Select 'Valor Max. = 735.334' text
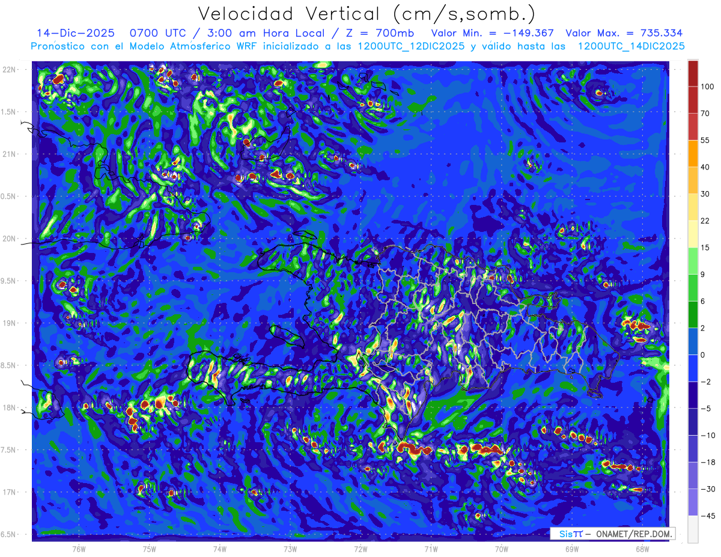The width and height of the screenshot is (721, 557). coord(624,33)
